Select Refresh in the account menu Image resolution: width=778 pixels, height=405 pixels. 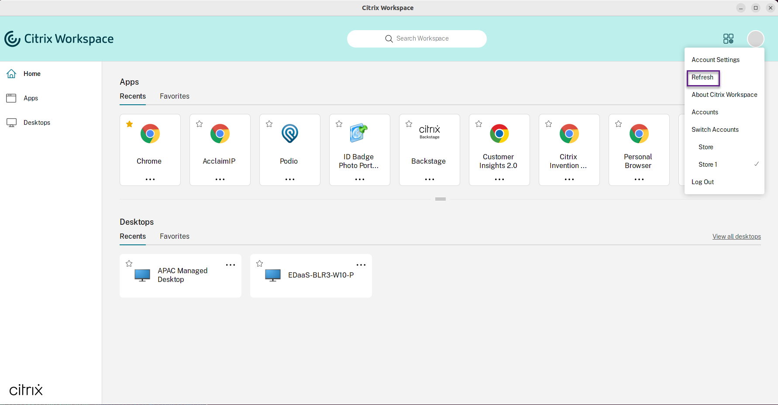pyautogui.click(x=702, y=77)
